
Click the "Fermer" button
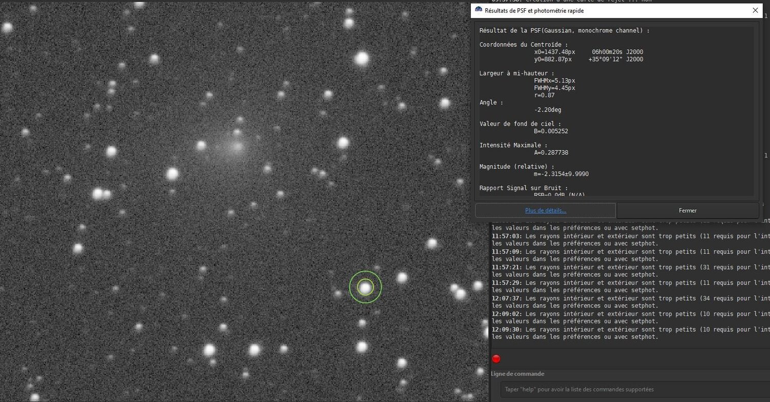[x=687, y=210]
